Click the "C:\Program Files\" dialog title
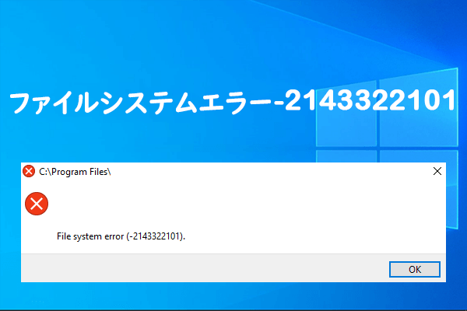The width and height of the screenshot is (467, 311). [x=75, y=172]
